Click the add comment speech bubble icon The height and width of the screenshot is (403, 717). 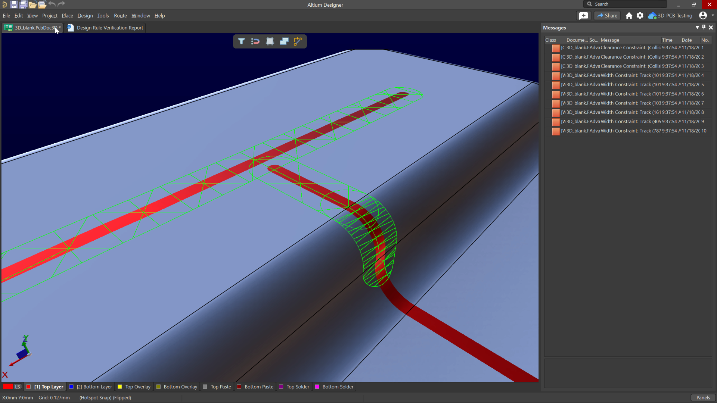tap(584, 16)
